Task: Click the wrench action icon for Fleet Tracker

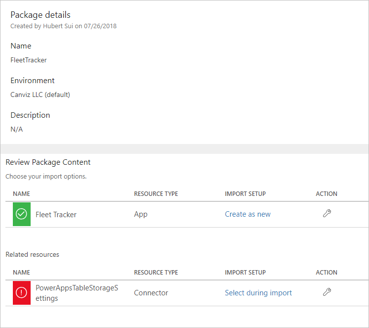Action: tap(327, 214)
